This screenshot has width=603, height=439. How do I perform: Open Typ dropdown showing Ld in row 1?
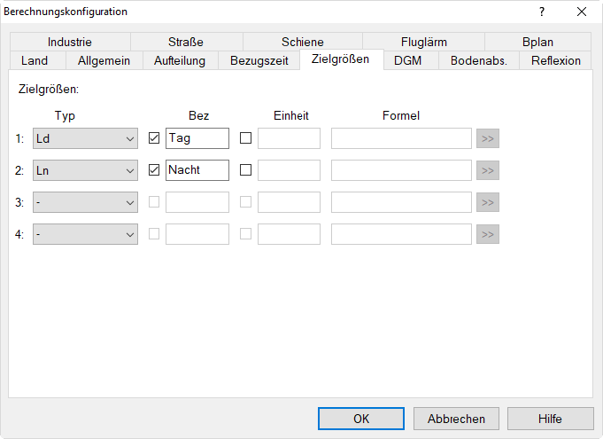click(85, 138)
